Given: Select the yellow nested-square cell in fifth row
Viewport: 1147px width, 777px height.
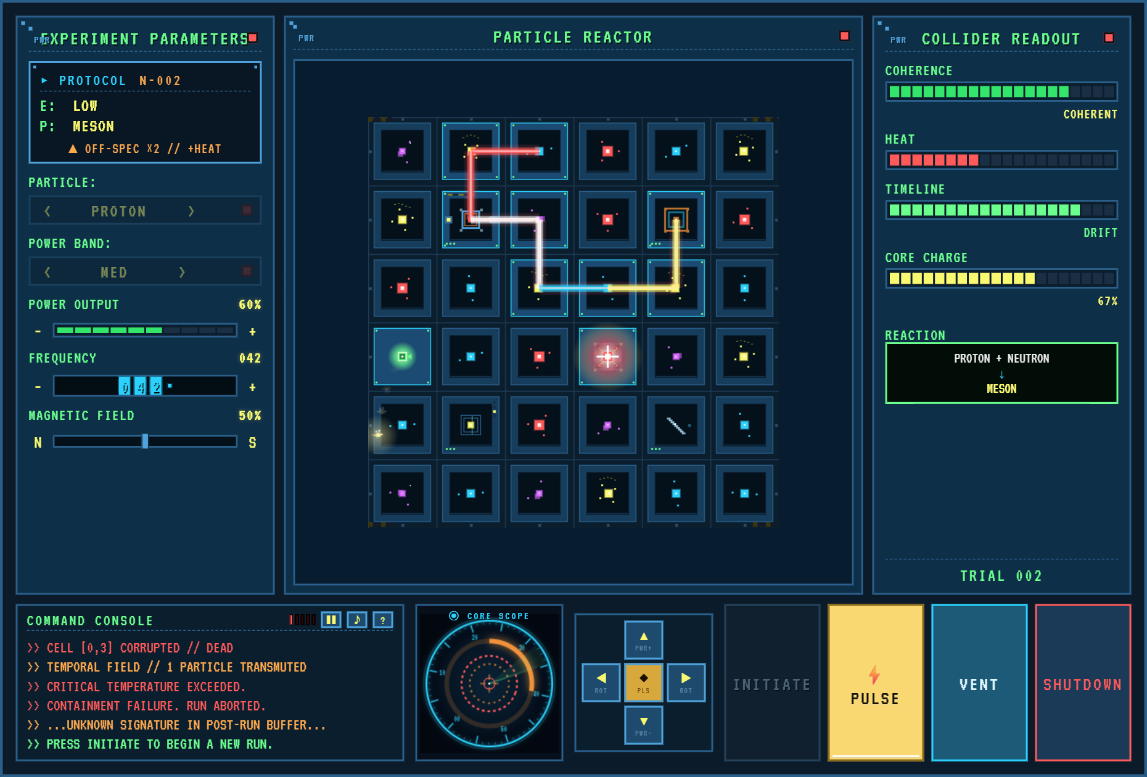Looking at the screenshot, I should (x=471, y=425).
